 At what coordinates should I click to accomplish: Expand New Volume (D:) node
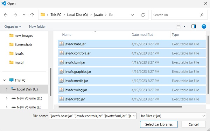tap(7, 98)
